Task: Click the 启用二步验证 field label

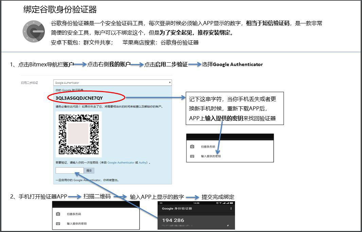Action: pyautogui.click(x=29, y=83)
